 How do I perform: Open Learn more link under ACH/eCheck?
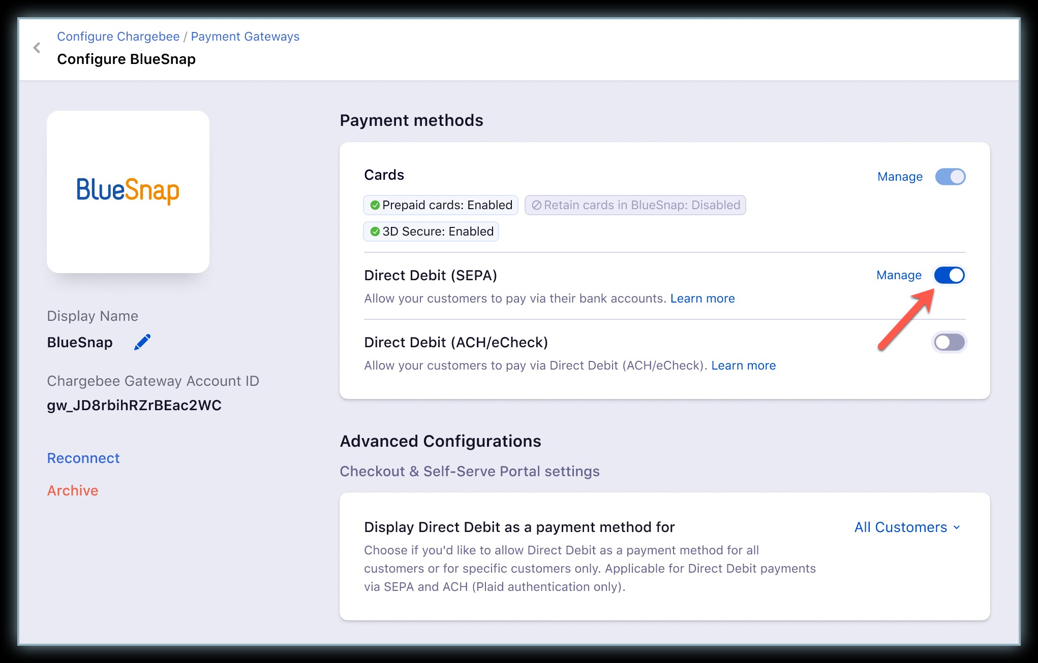[x=743, y=366]
